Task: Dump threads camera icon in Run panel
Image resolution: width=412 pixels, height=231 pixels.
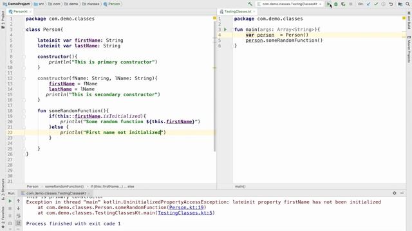Action: point(10,223)
